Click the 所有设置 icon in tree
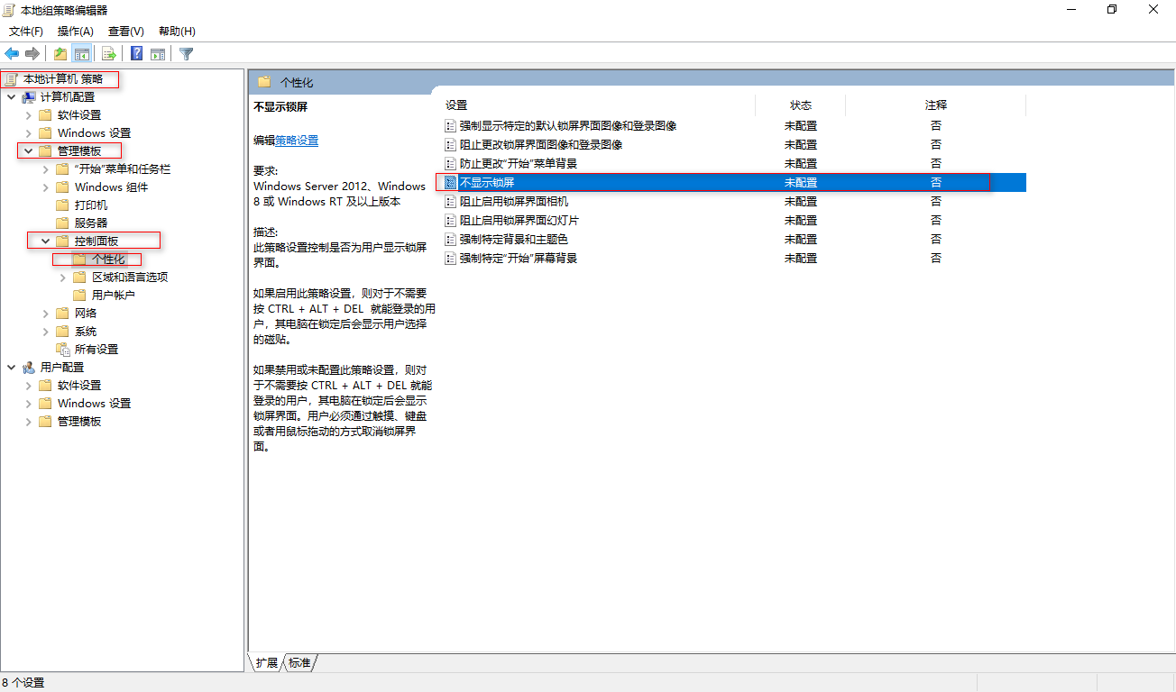This screenshot has width=1176, height=692. click(x=62, y=350)
